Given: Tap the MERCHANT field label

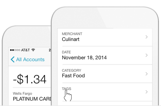Looking at the screenshot, I should pyautogui.click(x=72, y=34).
